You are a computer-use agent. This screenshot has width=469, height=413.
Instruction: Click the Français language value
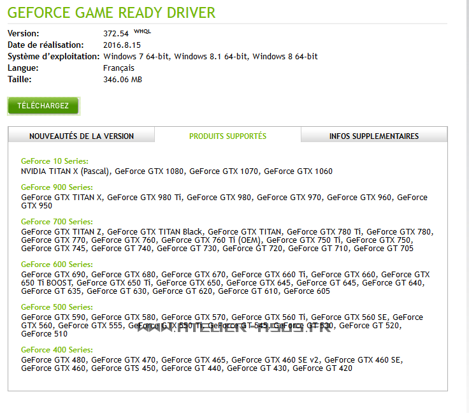tap(119, 68)
